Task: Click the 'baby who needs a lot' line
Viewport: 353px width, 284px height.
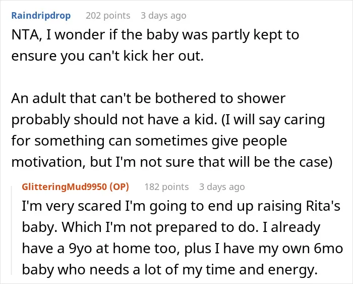Action: click(170, 269)
